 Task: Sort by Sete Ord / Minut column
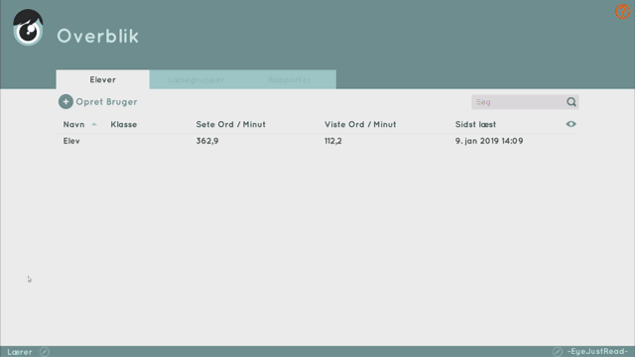point(231,124)
